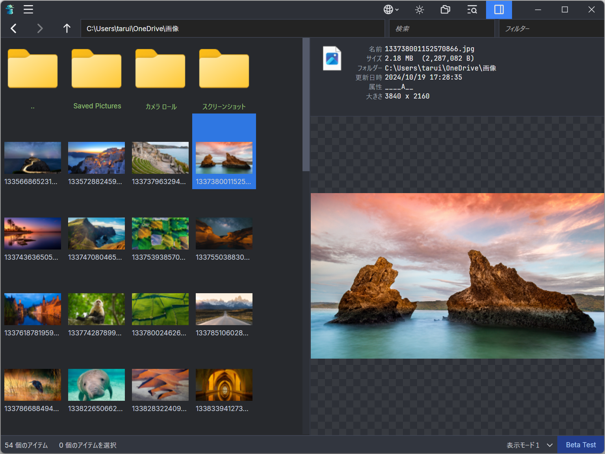Go up to the parent directory
The image size is (605, 454).
click(67, 28)
